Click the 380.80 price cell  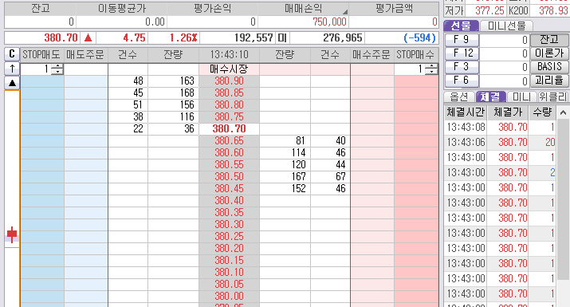point(229,104)
